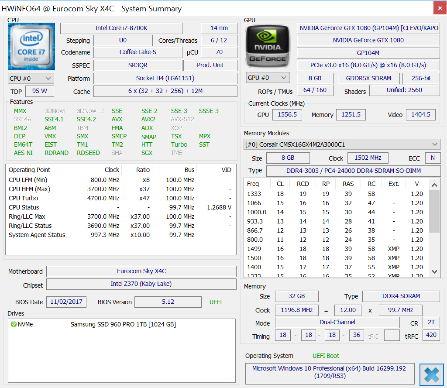
Task: Click the memory timings scrollbar up arrow
Action: tap(434, 185)
